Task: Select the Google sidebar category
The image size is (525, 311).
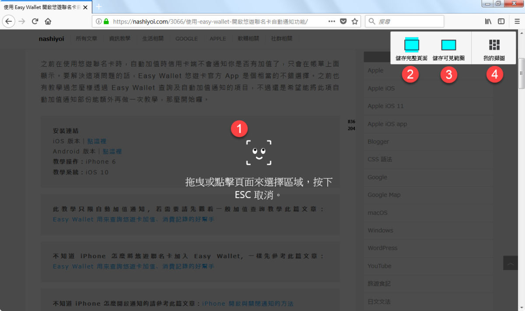Action: (x=377, y=177)
